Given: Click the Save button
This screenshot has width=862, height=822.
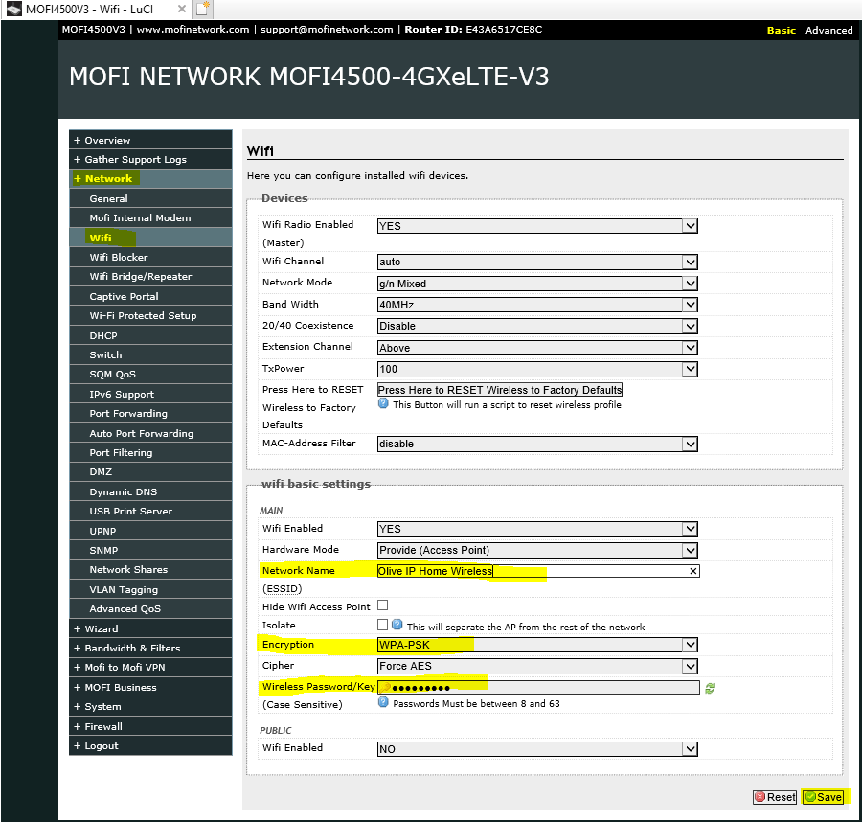Looking at the screenshot, I should 823,797.
